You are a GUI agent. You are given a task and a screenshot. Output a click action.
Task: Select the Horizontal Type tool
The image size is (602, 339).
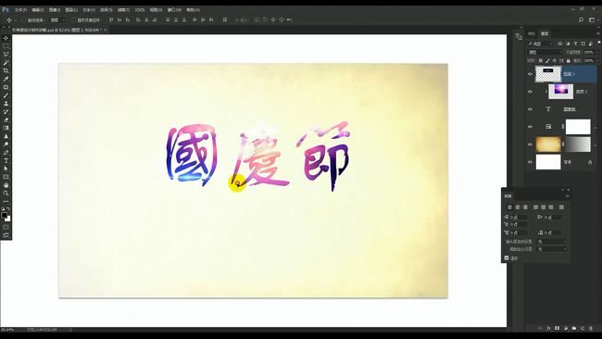click(6, 160)
